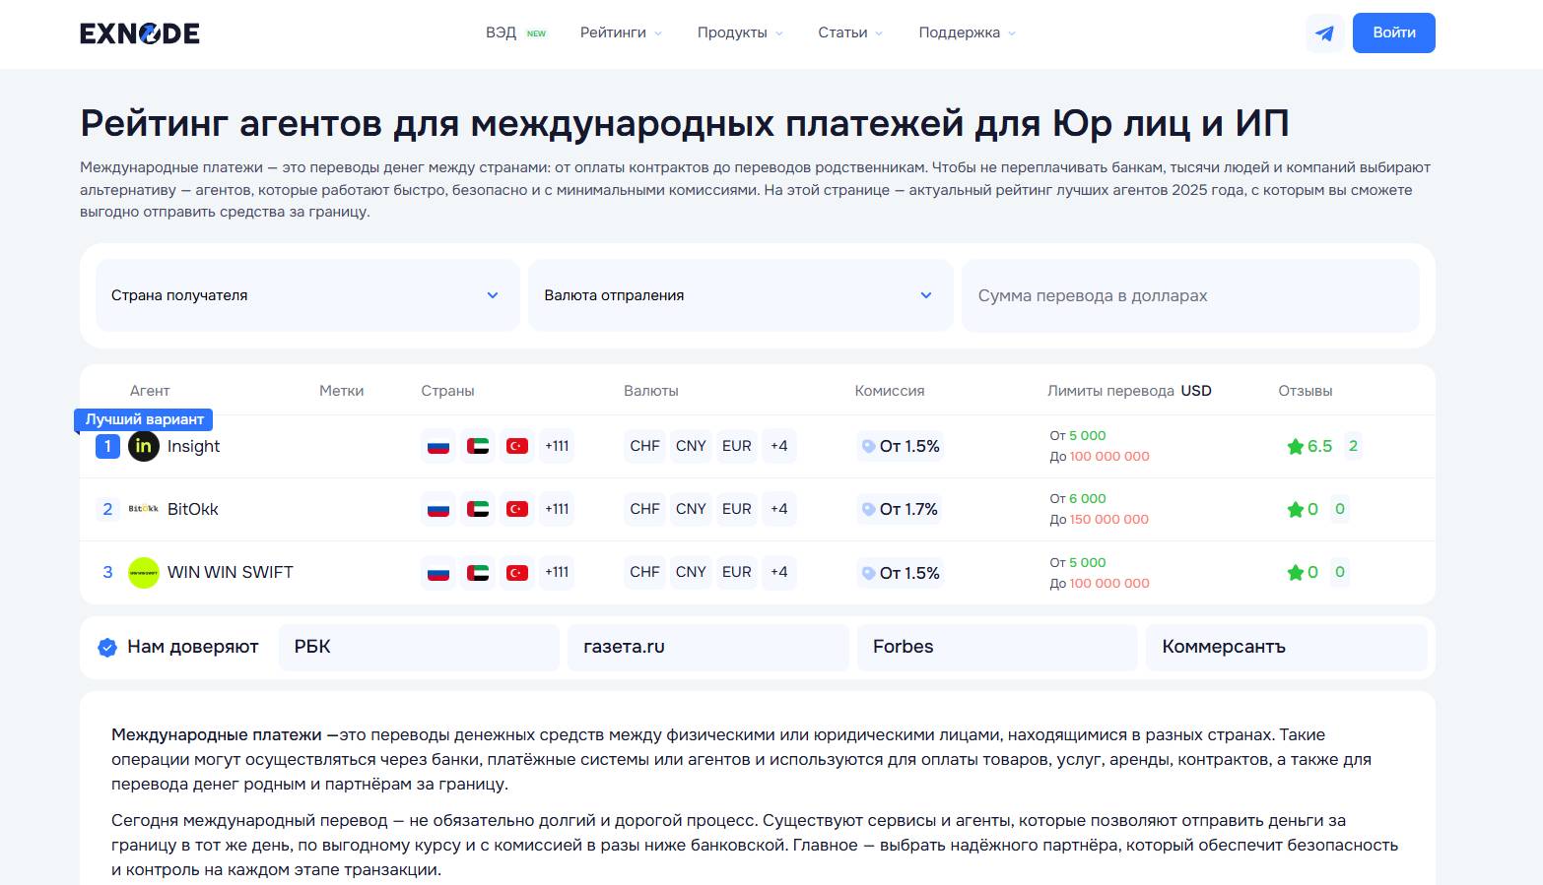This screenshot has height=885, width=1543.
Task: Click the Exnode logo
Action: click(140, 33)
